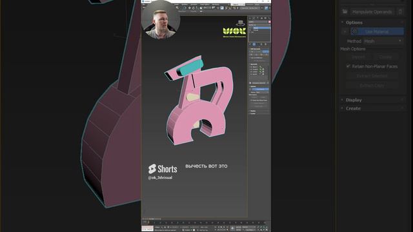This screenshot has height=232, width=413.
Task: Click Manipulate Operands in the enlarged right panel
Action: 372,12
